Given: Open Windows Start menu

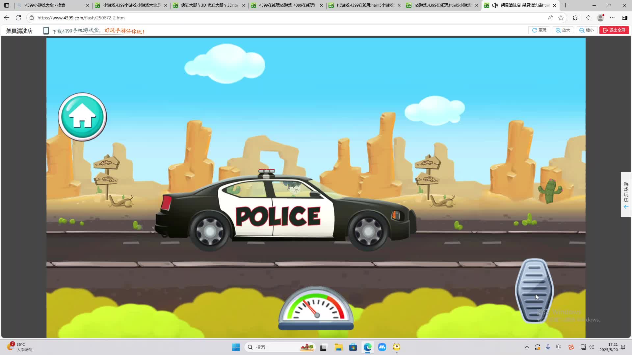Looking at the screenshot, I should coord(236,347).
